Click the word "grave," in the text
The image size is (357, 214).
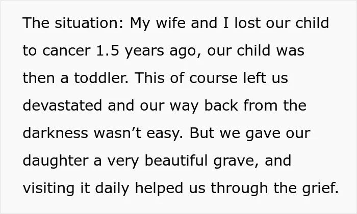236,161
